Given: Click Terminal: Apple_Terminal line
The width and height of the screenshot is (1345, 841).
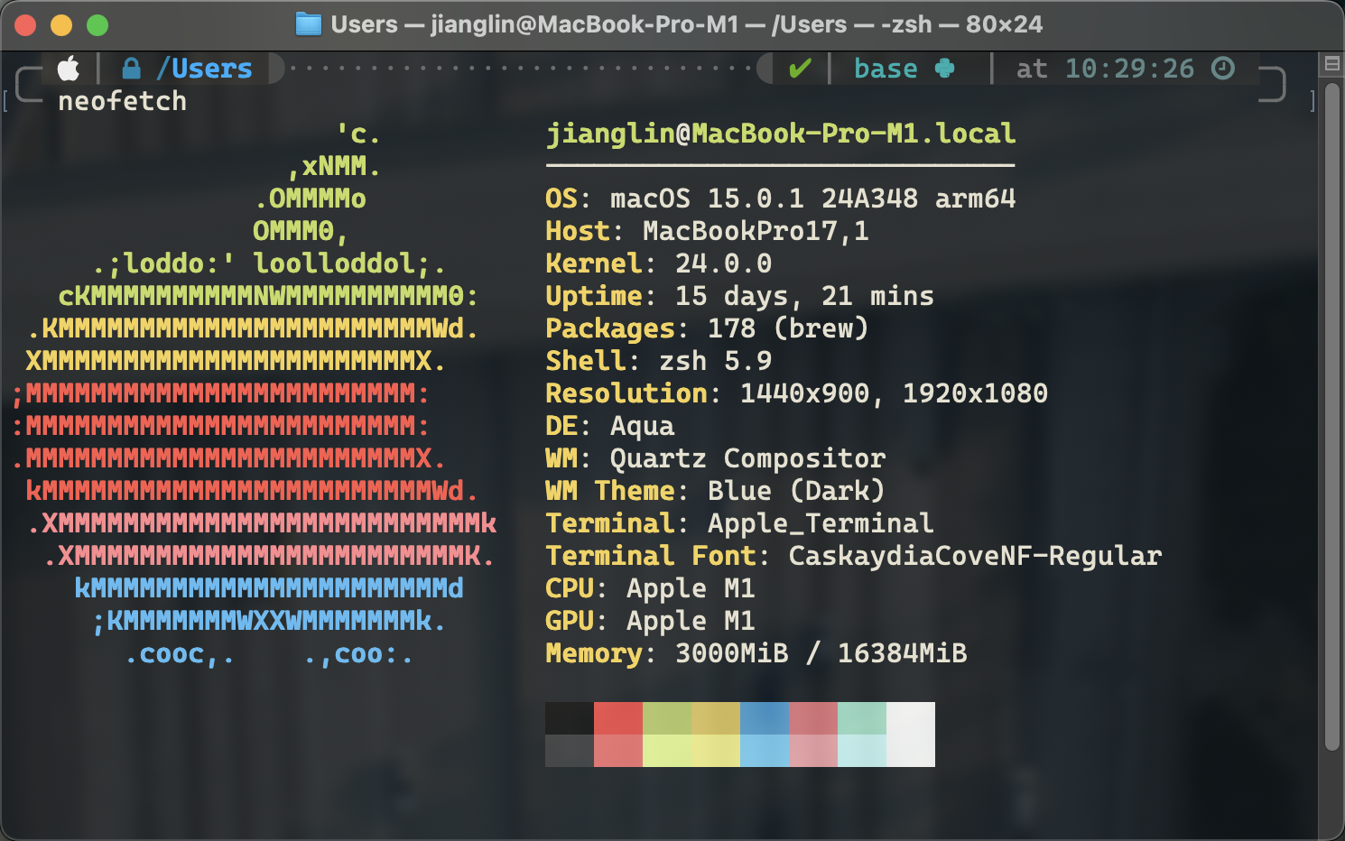Looking at the screenshot, I should point(739,523).
